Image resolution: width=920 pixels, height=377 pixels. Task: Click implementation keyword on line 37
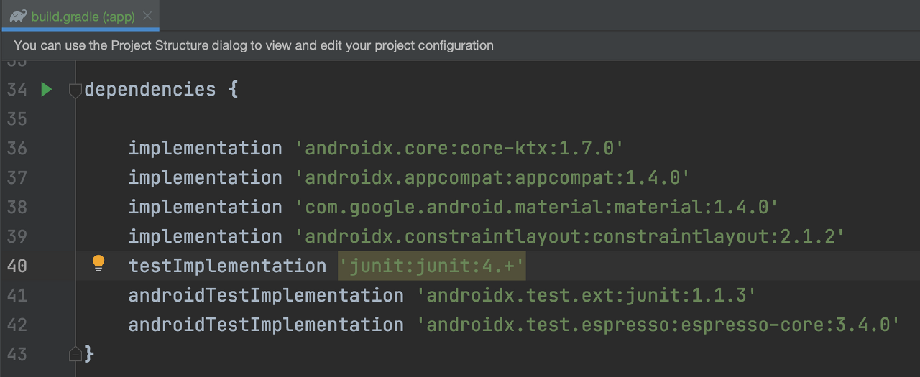(205, 178)
